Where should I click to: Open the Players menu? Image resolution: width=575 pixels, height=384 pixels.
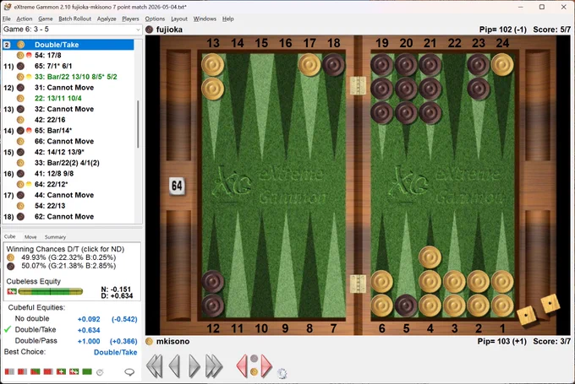coord(130,19)
